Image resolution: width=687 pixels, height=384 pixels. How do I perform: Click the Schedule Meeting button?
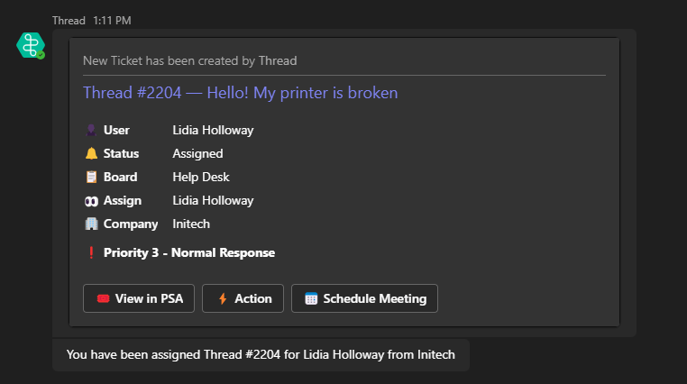(x=364, y=298)
